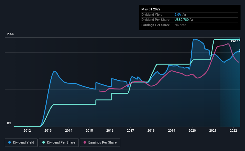The image size is (245, 151).
Task: Click the pink Earnings Per Share legend dot
Action: (x=85, y=143)
